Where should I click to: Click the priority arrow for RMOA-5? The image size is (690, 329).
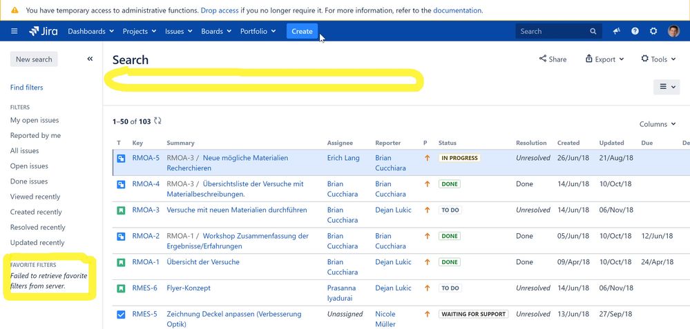tap(427, 158)
